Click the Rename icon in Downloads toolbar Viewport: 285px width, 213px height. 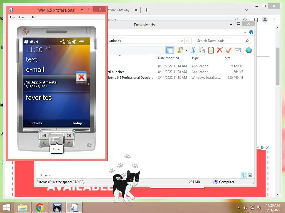click(238, 50)
